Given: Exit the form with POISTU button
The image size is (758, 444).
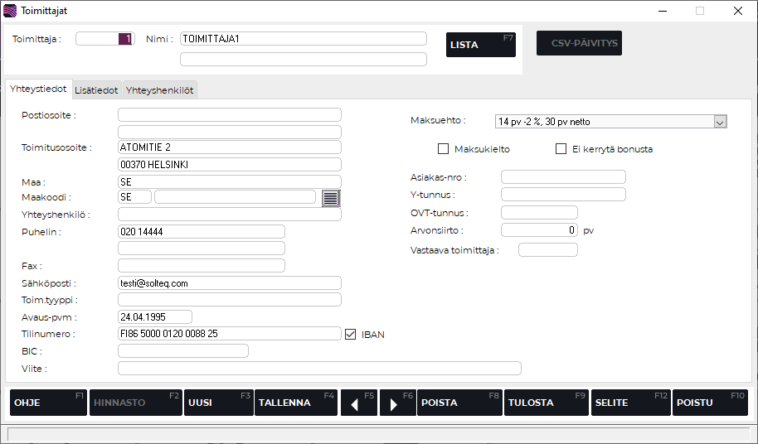Looking at the screenshot, I should click(x=710, y=403).
